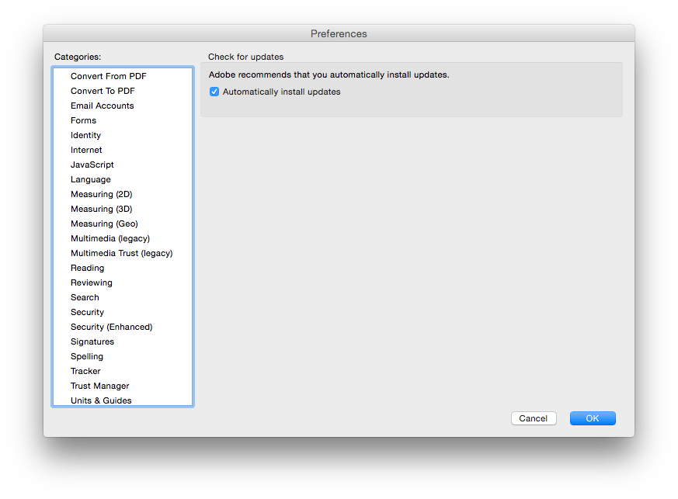Open Multimedia Trust (legacy) preferences
This screenshot has height=499, width=678.
(x=121, y=253)
